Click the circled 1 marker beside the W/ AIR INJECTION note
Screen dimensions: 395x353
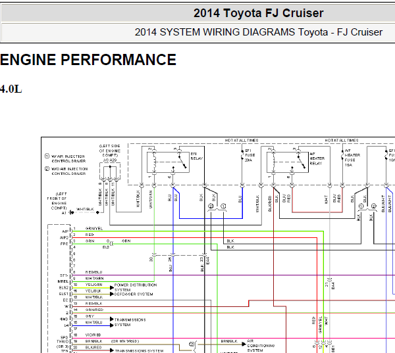pos(47,156)
